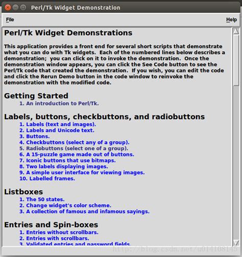Close the Perl/Tk Widget Demonstration window
The width and height of the screenshot is (242, 257).
(8, 8)
